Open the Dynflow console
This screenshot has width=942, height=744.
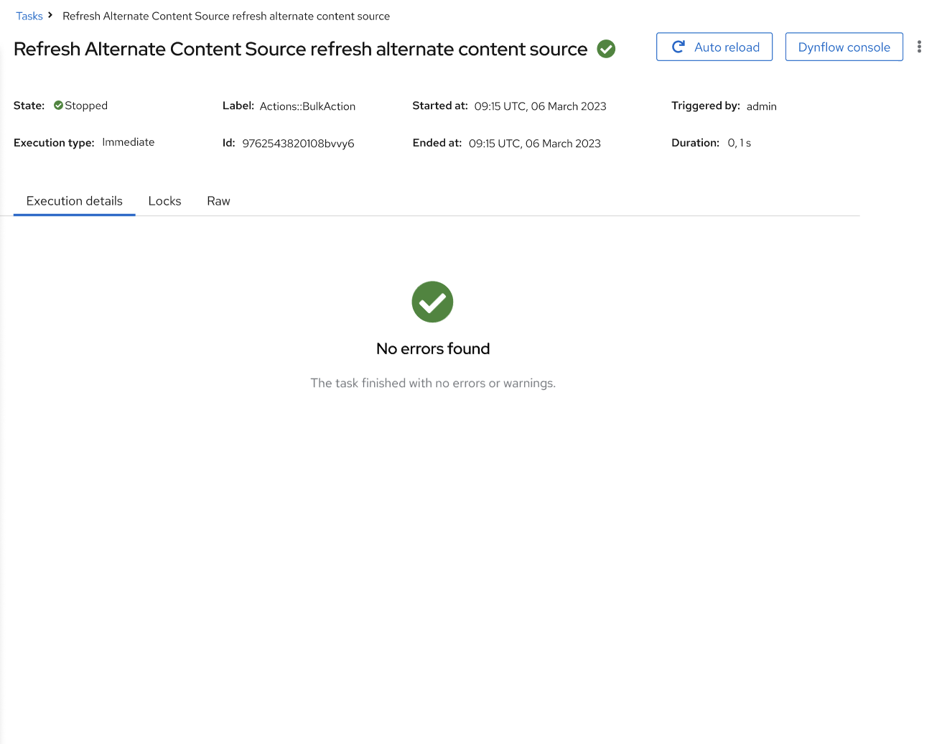[x=844, y=47]
